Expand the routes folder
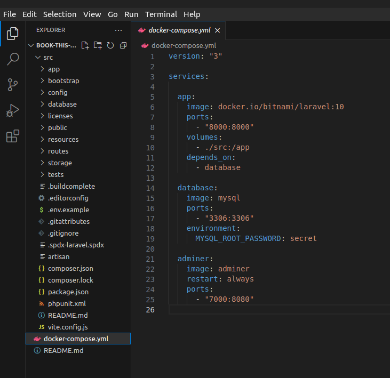 tap(42, 151)
